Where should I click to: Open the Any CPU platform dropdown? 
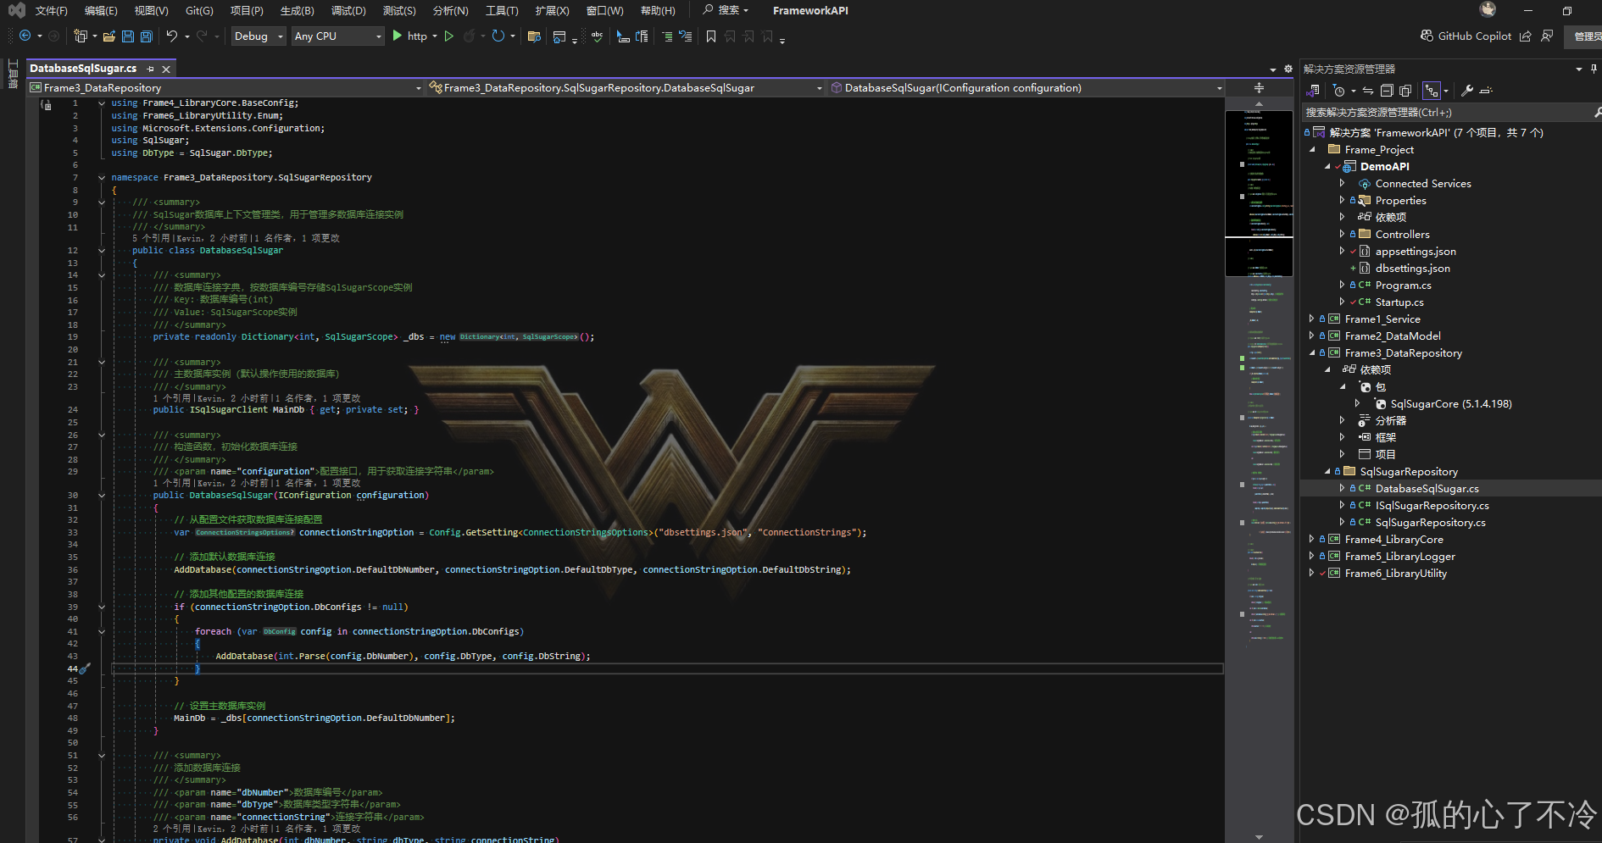point(338,36)
